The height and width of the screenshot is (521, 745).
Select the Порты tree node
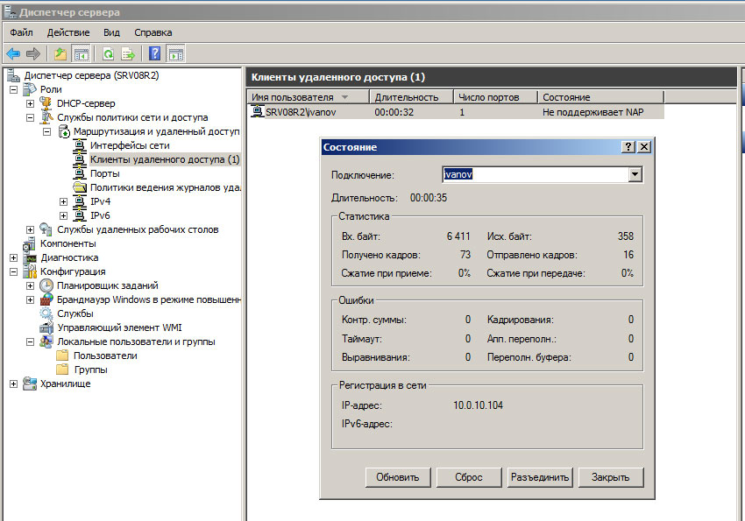coord(104,173)
